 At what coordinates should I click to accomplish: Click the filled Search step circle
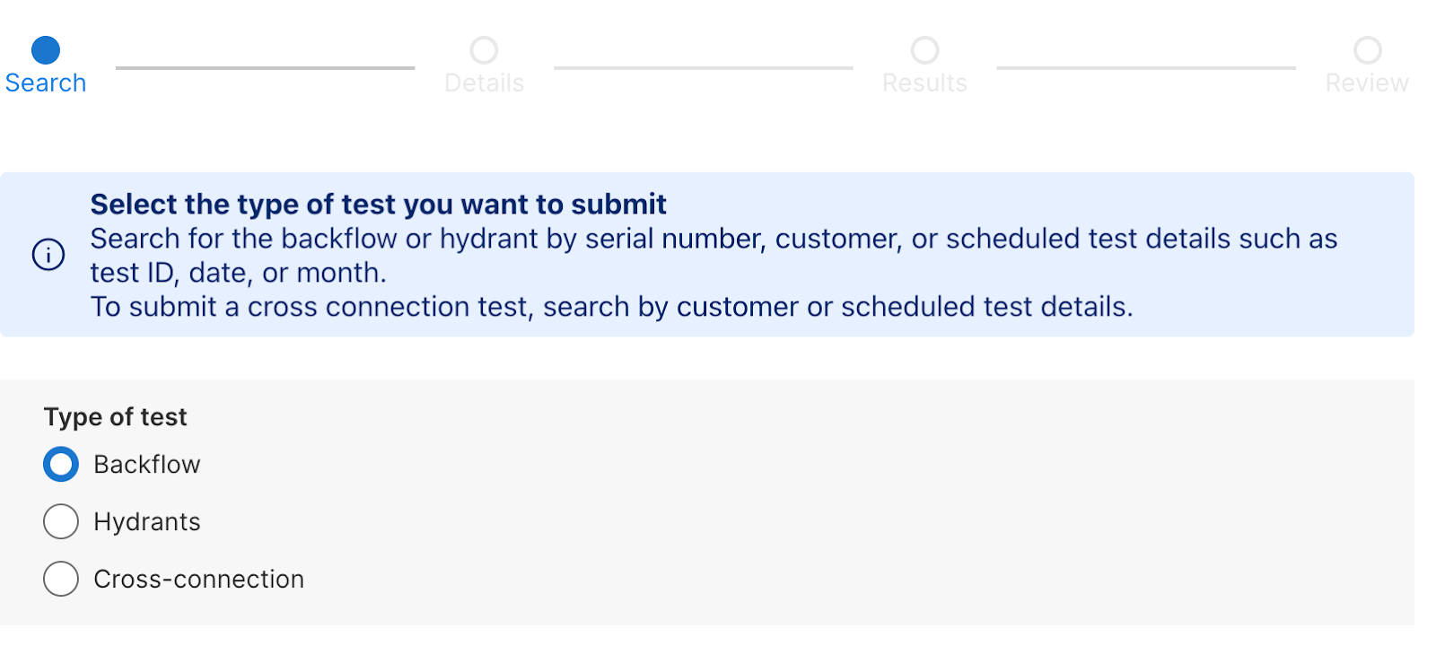tap(46, 50)
